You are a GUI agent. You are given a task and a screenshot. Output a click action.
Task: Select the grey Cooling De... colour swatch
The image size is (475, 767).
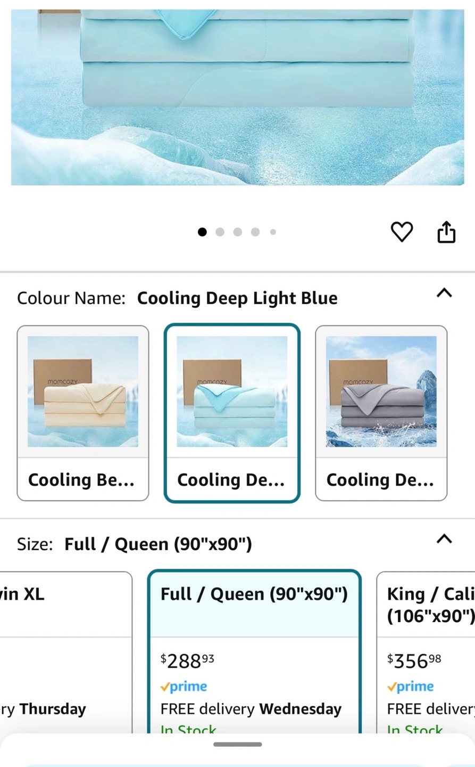(x=381, y=413)
